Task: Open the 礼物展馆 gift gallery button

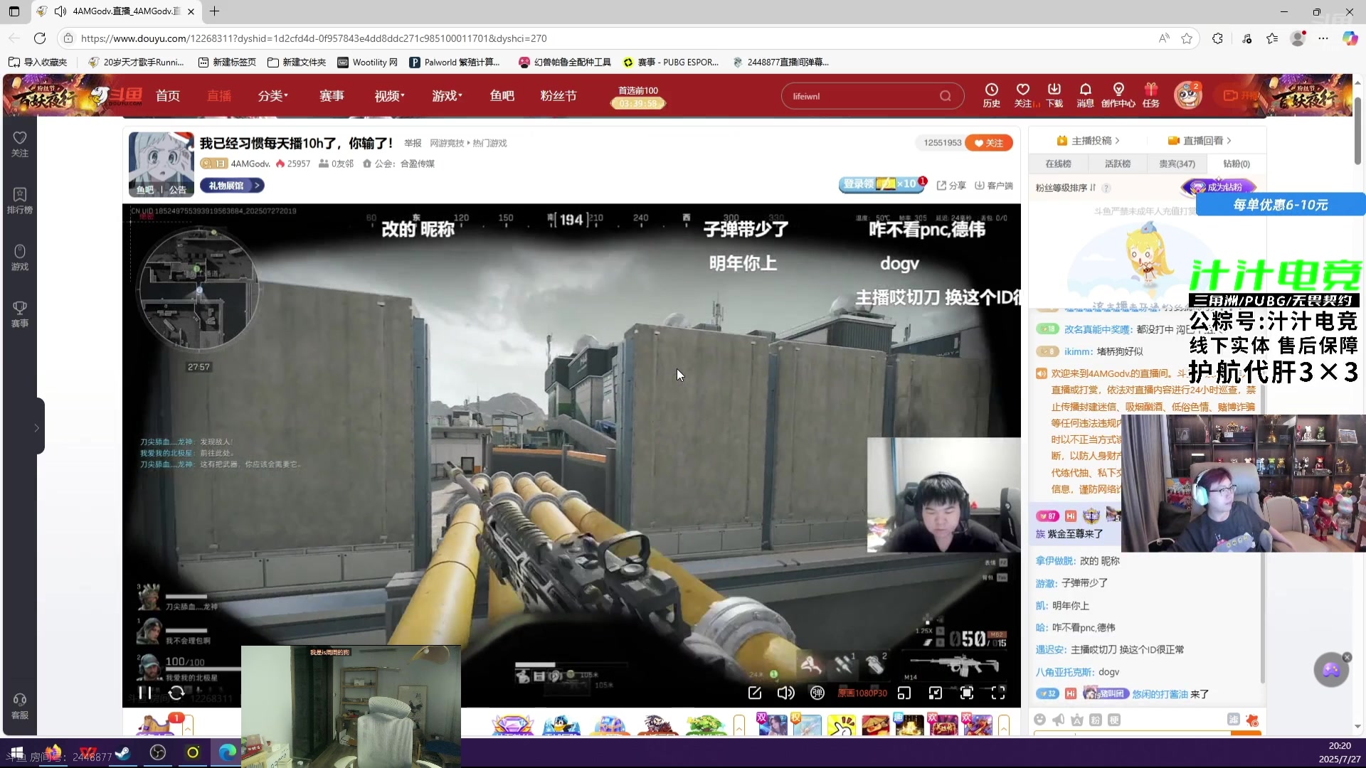Action: (232, 186)
